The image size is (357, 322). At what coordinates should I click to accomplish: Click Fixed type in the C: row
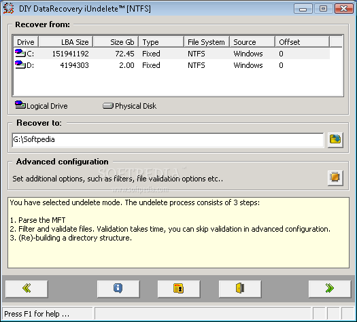pos(151,54)
